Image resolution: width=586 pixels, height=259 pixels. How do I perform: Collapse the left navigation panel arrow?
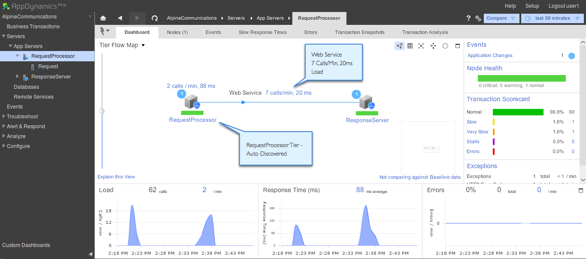click(90, 254)
